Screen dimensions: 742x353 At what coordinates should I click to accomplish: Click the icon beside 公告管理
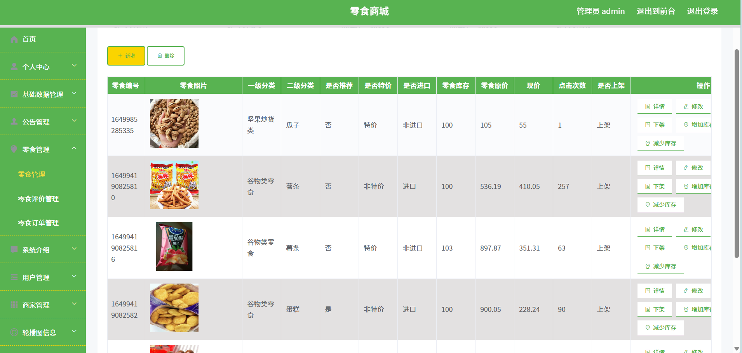[x=14, y=122]
